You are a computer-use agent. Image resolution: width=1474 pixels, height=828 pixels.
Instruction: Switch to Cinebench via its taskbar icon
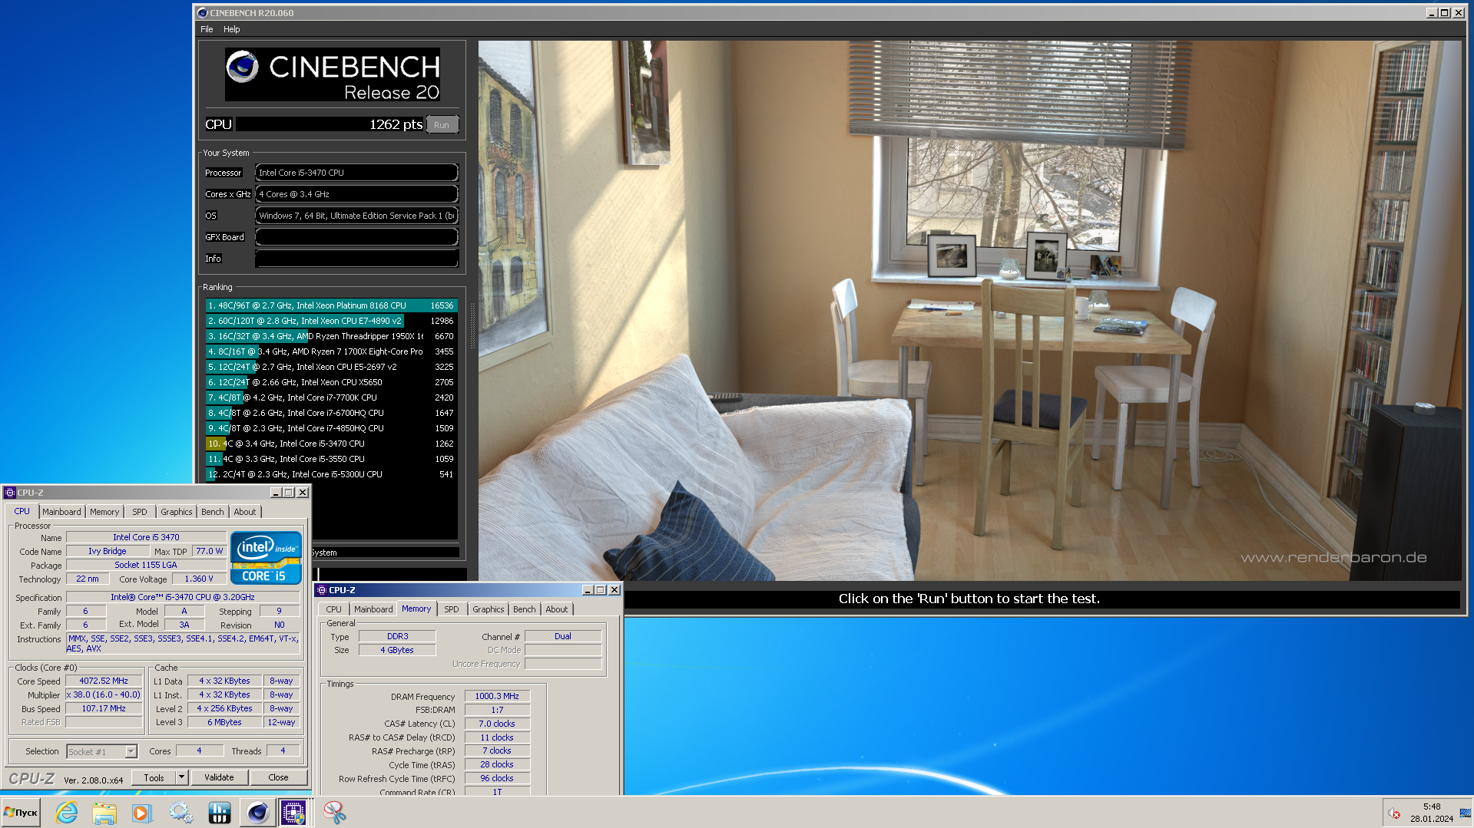[257, 812]
